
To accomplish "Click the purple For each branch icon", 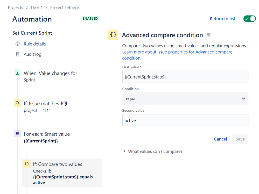I will pyautogui.click(x=17, y=134).
